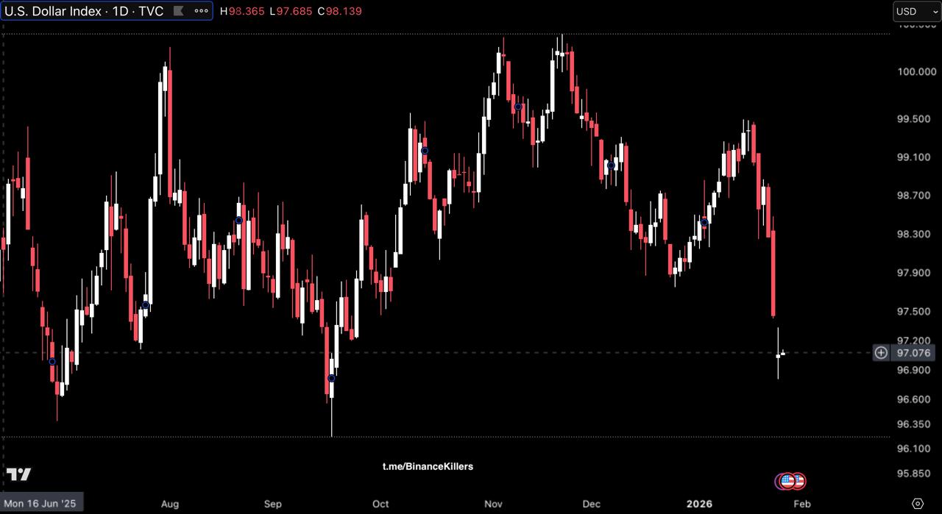Expand the USD currency dropdown
The width and height of the screenshot is (942, 514).
click(916, 11)
